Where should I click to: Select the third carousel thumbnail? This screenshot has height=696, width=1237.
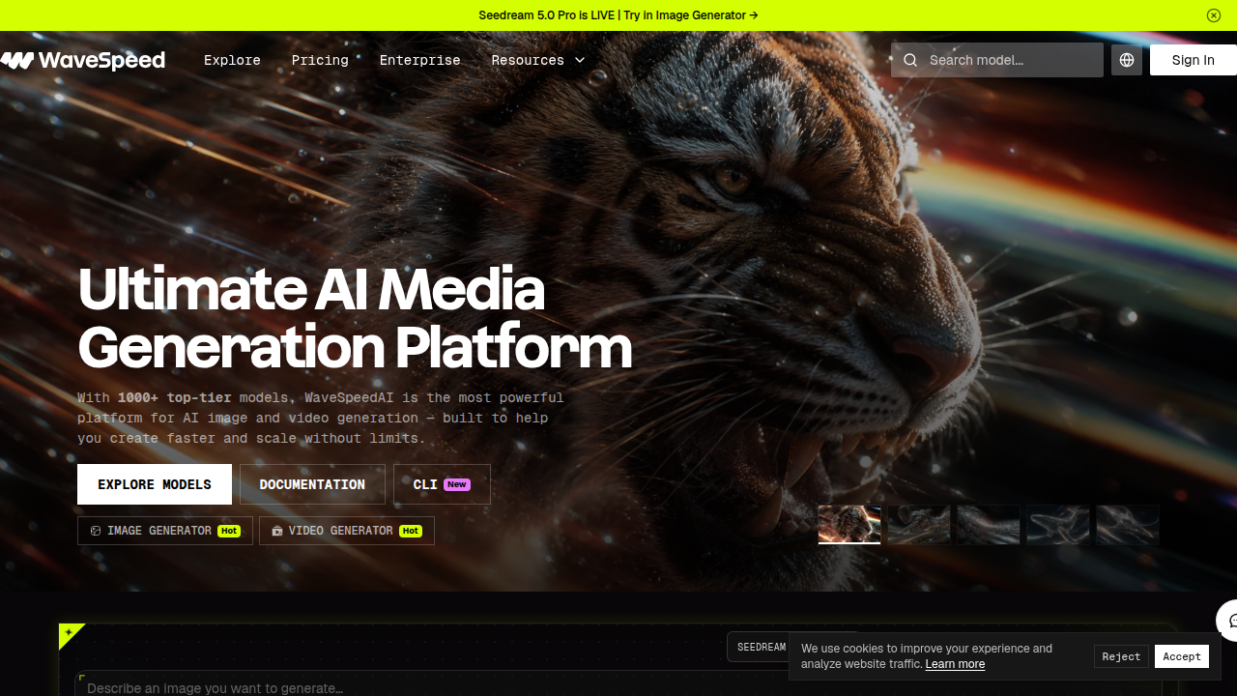(989, 525)
